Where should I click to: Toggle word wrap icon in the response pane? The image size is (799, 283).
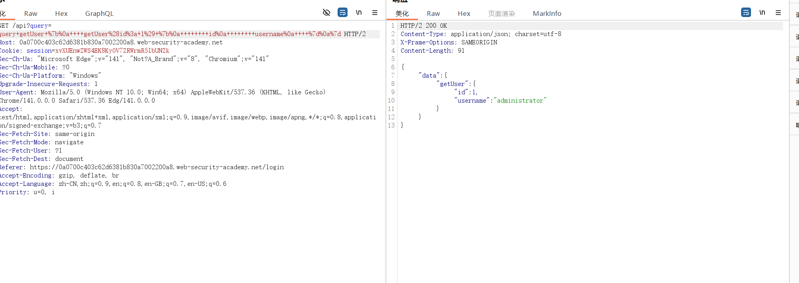pyautogui.click(x=746, y=13)
